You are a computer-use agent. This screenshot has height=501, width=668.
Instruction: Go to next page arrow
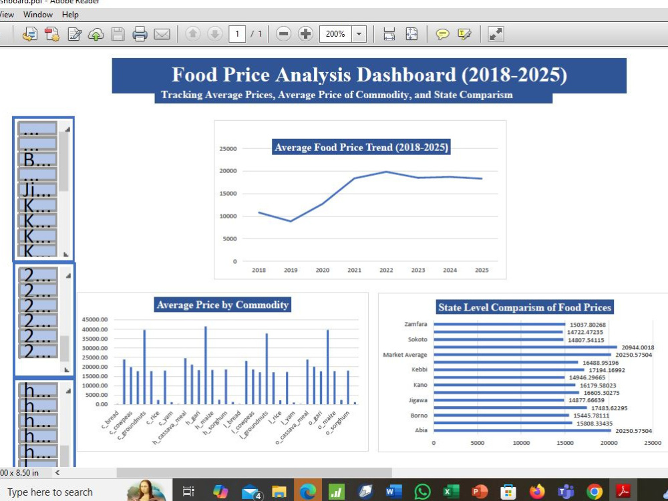(215, 33)
